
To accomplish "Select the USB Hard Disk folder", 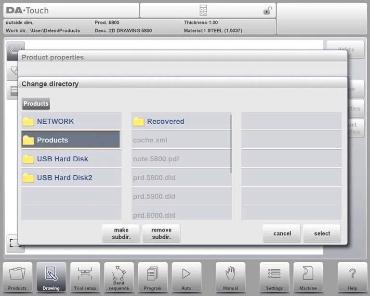I will [x=71, y=159].
